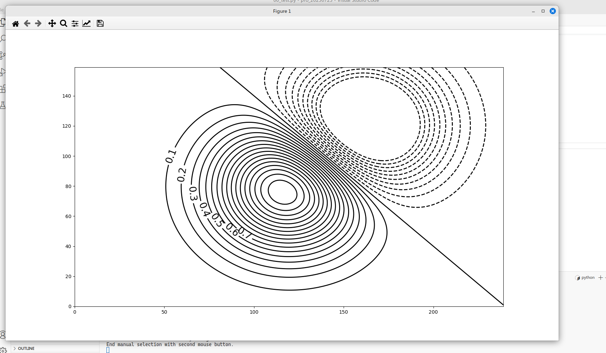Viewport: 606px width, 353px height.
Task: Click y-axis tick label 80
Action: pos(68,186)
